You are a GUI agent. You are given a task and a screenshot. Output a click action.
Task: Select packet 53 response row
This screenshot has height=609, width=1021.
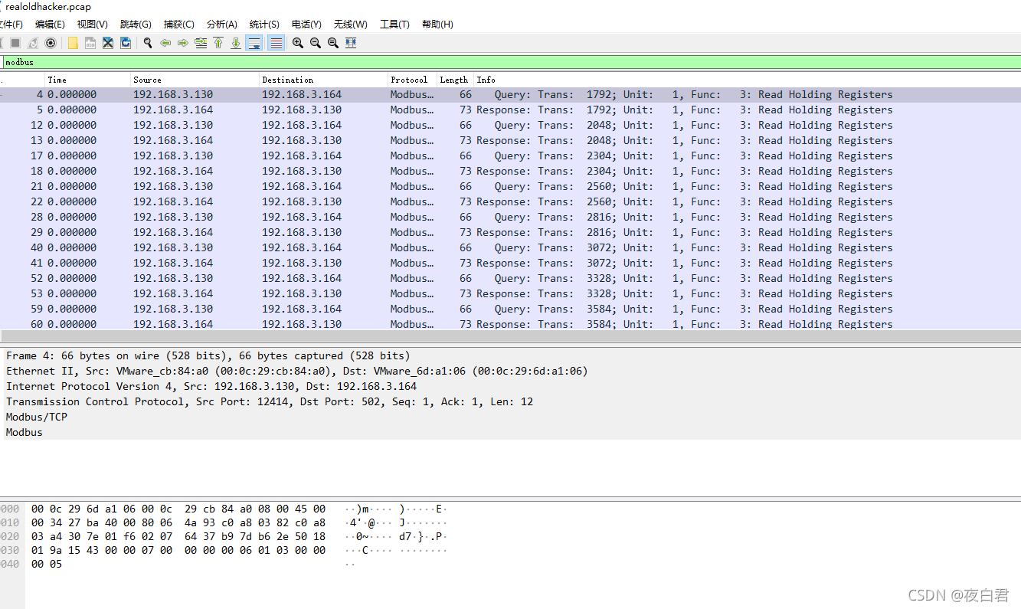tap(510, 293)
